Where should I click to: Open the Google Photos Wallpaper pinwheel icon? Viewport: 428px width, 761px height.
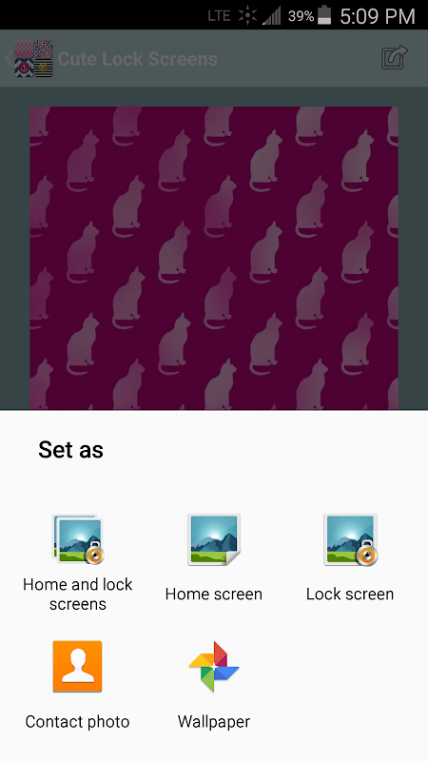pos(214,667)
